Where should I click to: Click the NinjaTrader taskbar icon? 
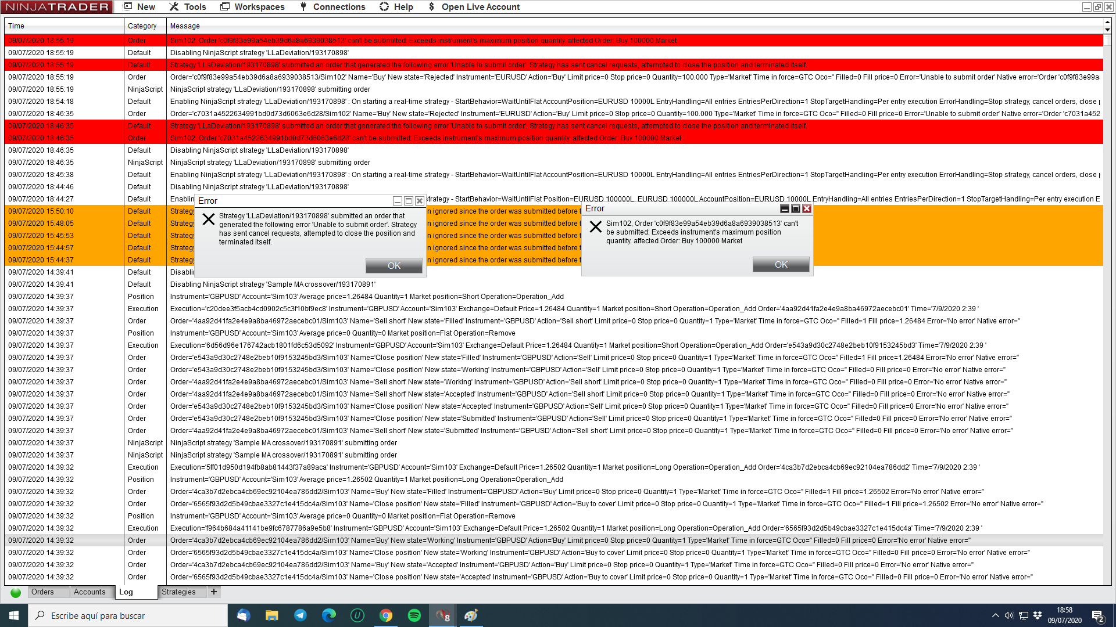click(x=443, y=615)
